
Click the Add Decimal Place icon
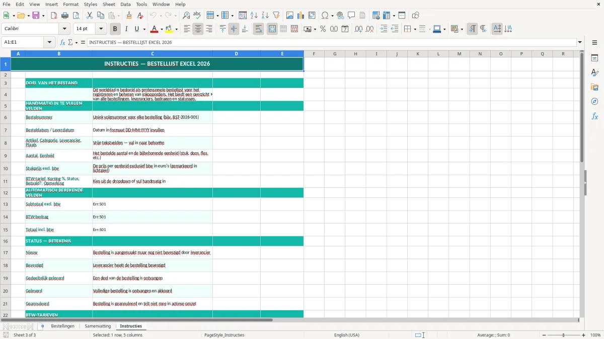(x=358, y=29)
